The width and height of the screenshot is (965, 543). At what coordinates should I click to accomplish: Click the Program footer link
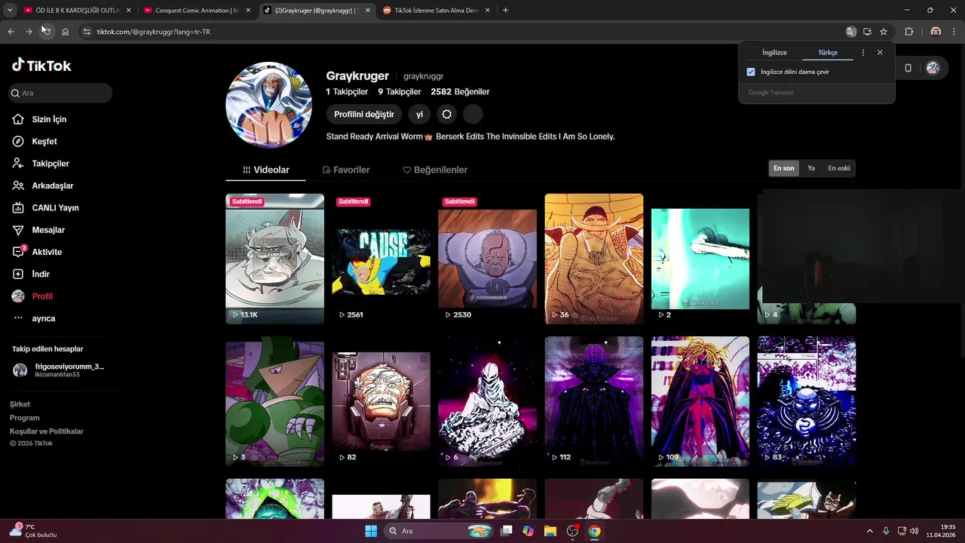click(25, 418)
